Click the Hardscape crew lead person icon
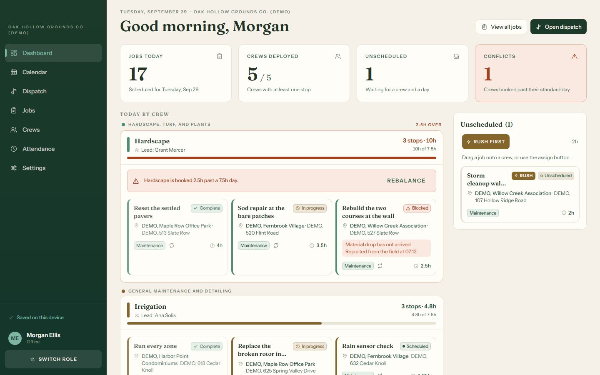The image size is (600, 375). click(137, 150)
